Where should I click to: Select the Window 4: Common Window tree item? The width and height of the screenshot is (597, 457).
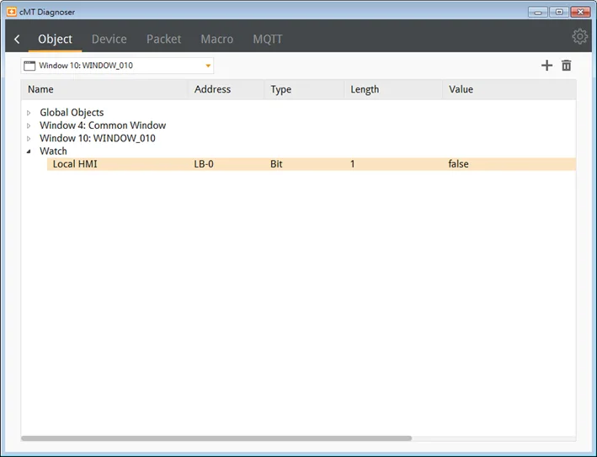point(103,125)
